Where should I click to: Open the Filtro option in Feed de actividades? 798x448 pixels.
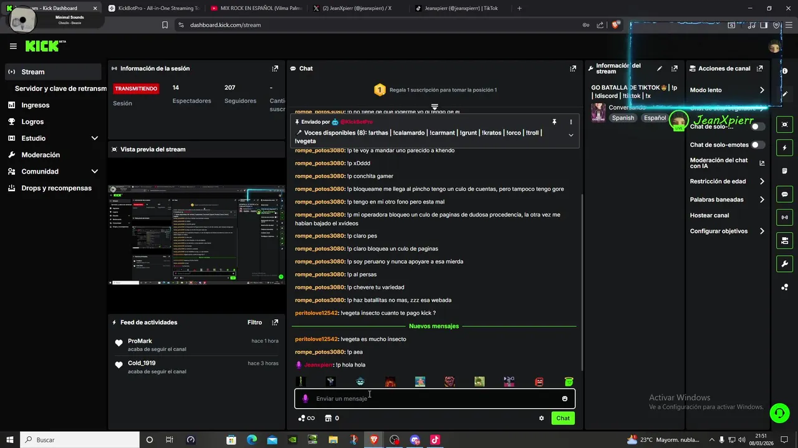pyautogui.click(x=254, y=322)
